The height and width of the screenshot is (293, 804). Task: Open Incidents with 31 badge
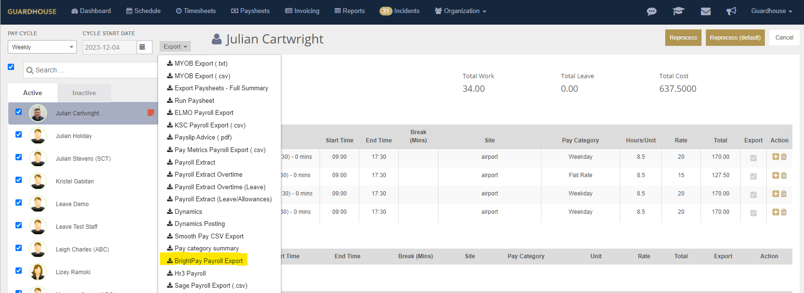point(399,11)
